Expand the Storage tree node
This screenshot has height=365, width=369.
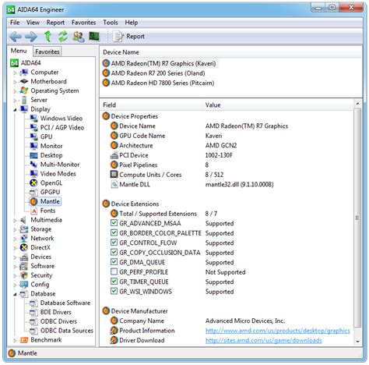tap(15, 230)
